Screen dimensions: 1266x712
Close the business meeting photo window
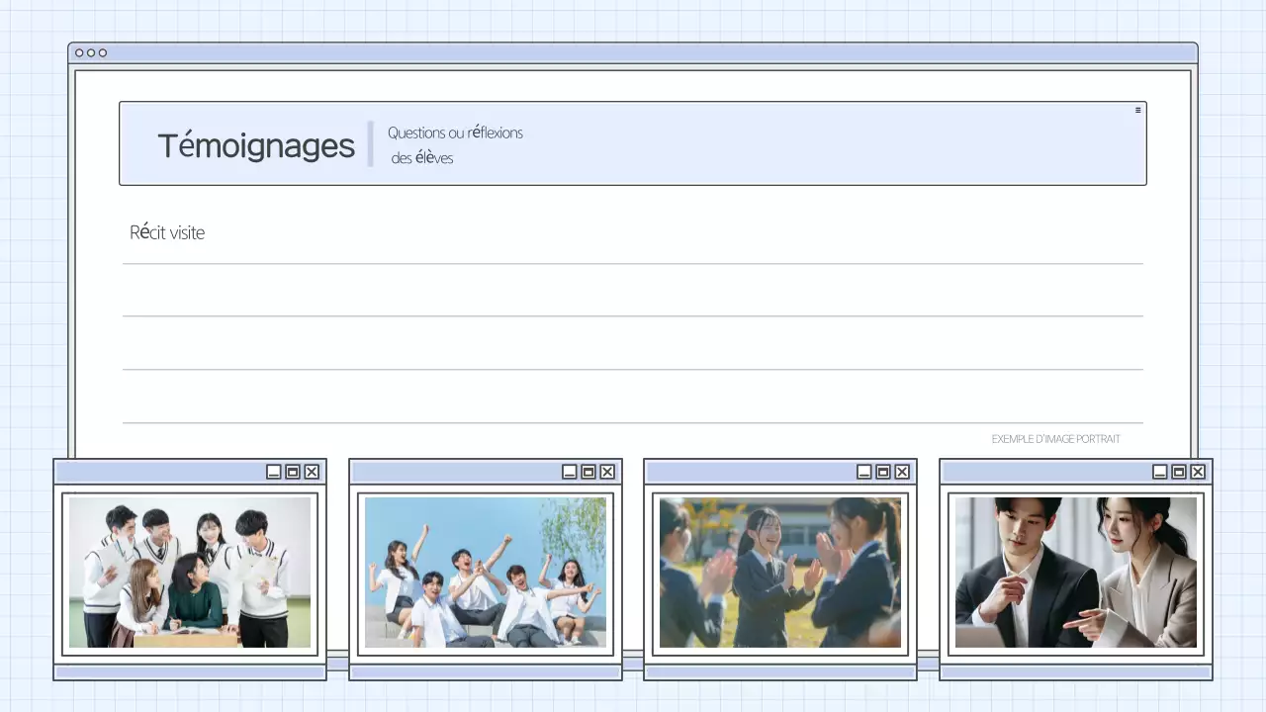1197,472
